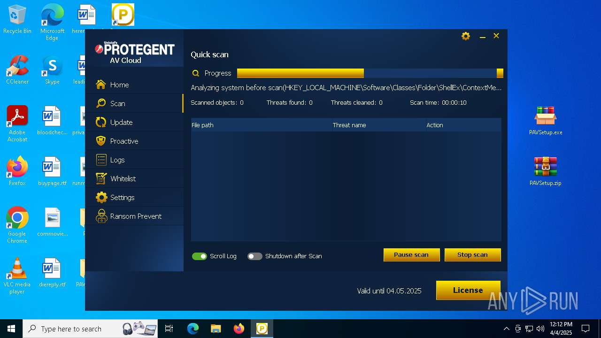View Logs section

click(117, 160)
